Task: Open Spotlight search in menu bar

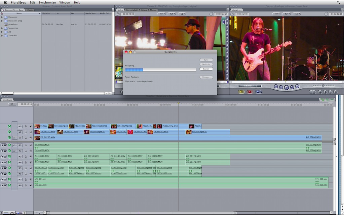Action: (338, 2)
